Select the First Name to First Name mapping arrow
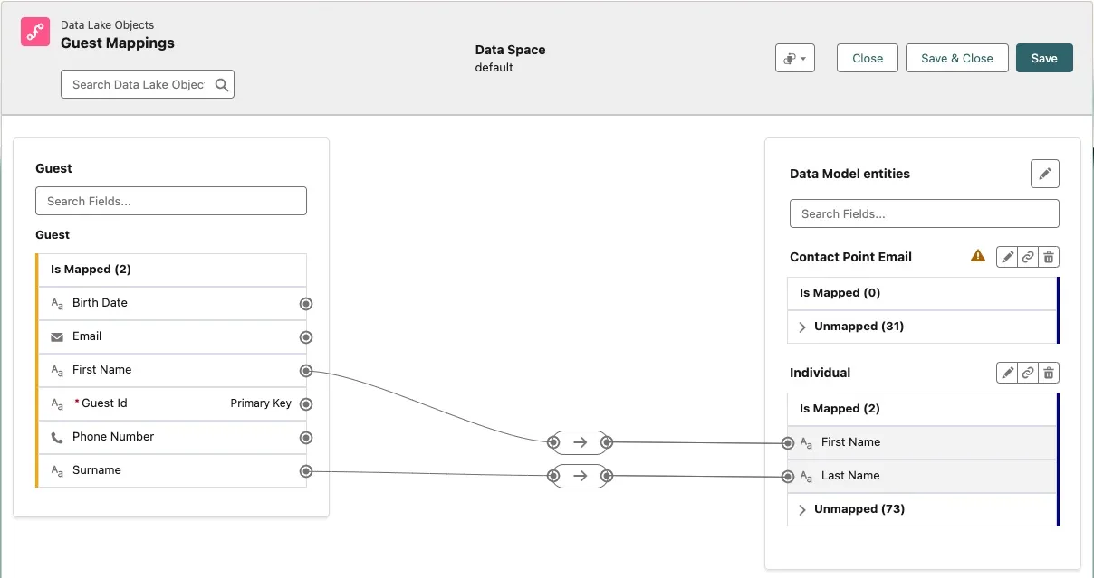This screenshot has height=578, width=1094. click(x=580, y=442)
